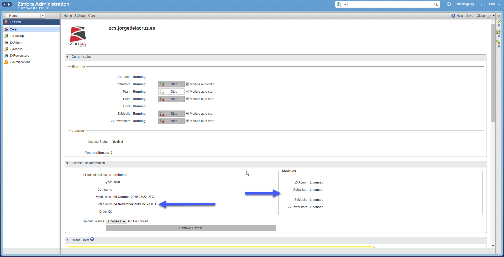Click the 'Valid' license status text
Image resolution: width=504 pixels, height=257 pixels.
118,142
